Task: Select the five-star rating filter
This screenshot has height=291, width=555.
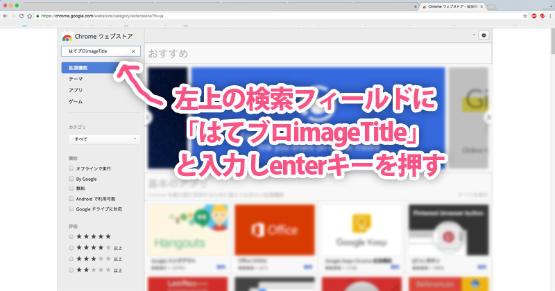Action: (x=71, y=236)
